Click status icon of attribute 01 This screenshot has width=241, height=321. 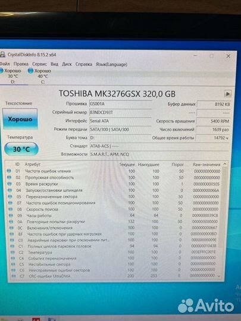click(x=9, y=171)
